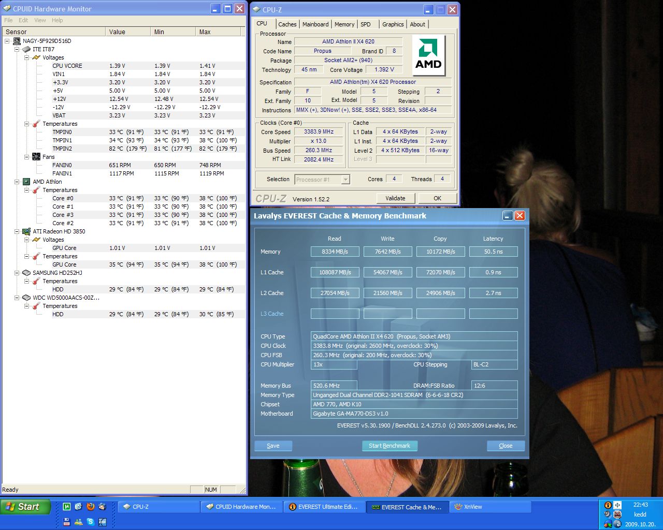The image size is (663, 530).
Task: Click the ITE IT87 chip icon
Action: coord(26,49)
